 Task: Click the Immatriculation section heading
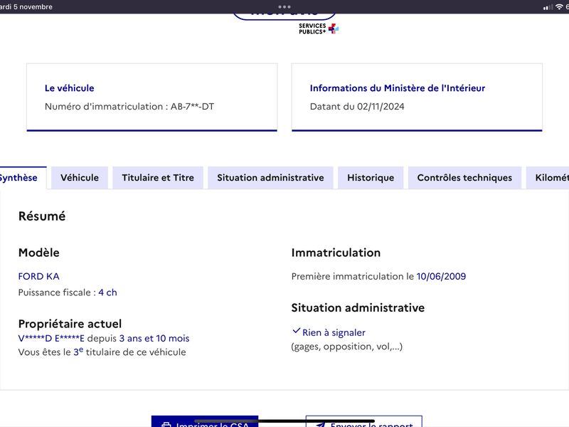point(336,253)
